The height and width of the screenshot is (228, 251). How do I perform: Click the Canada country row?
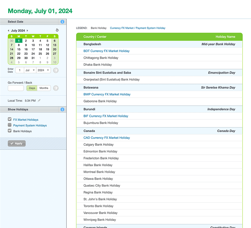(x=159, y=131)
